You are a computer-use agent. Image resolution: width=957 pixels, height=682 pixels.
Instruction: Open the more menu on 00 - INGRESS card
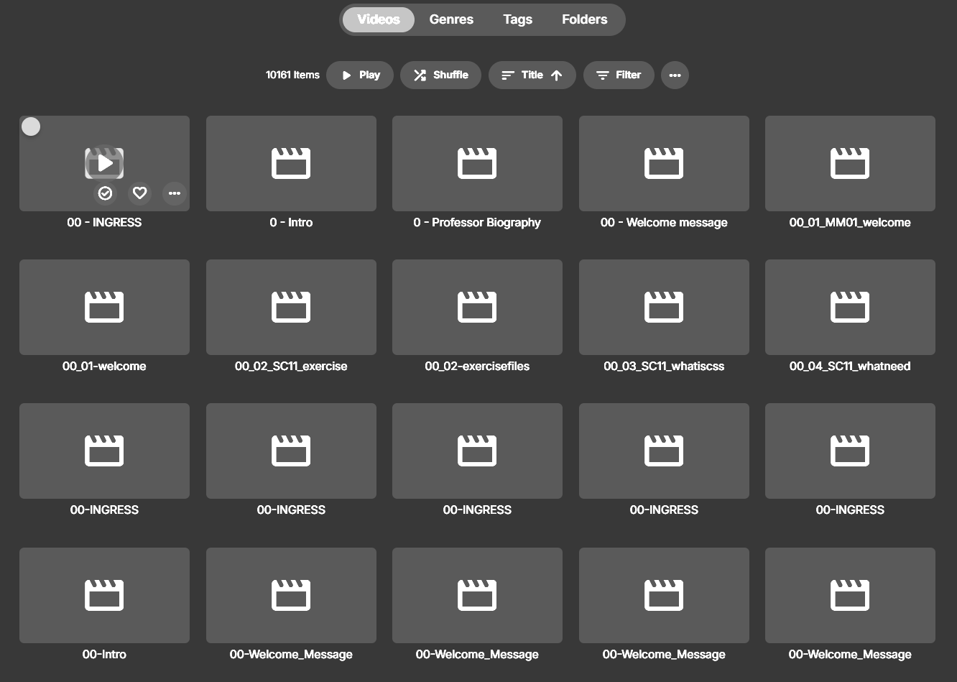[x=175, y=193]
